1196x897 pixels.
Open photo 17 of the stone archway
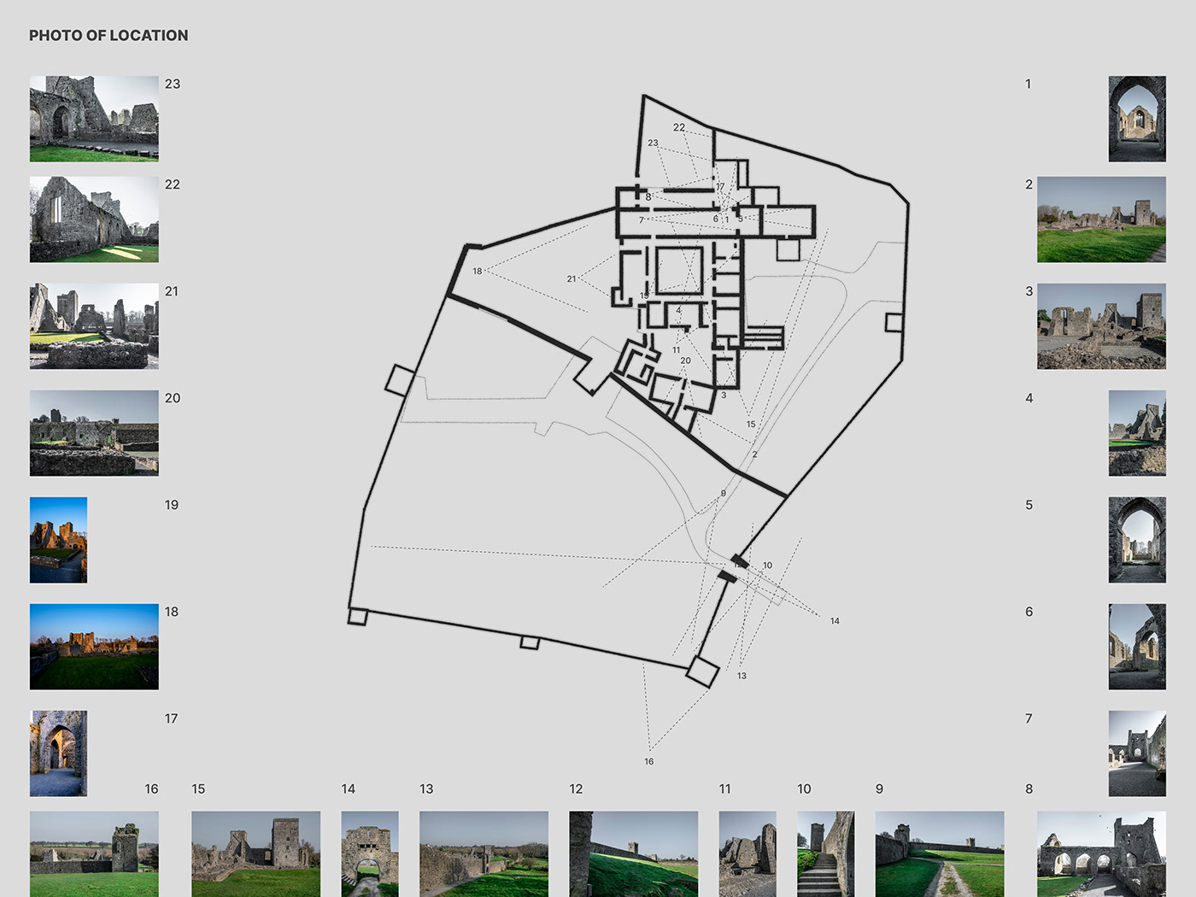[58, 753]
